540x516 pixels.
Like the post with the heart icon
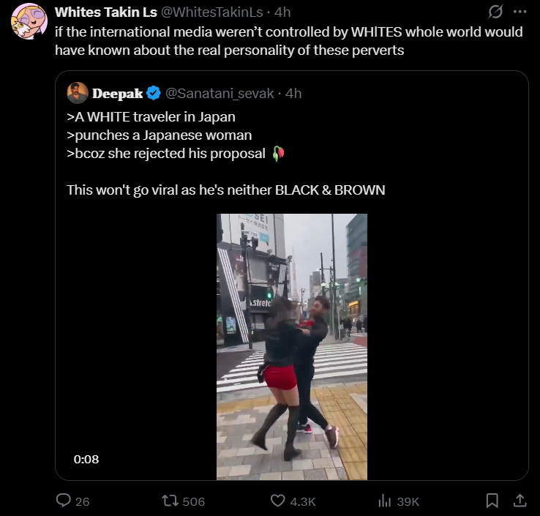[277, 501]
